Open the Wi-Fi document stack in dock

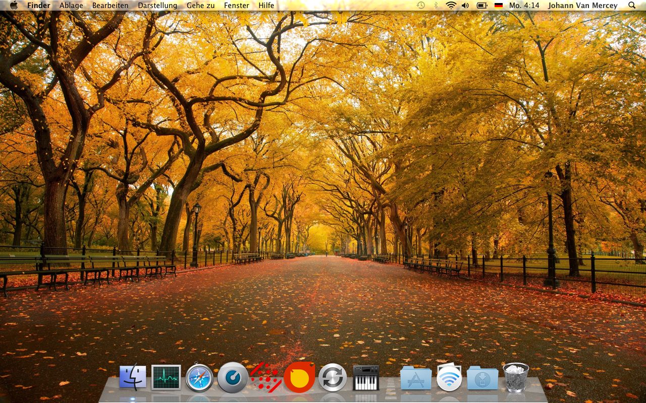pyautogui.click(x=449, y=377)
